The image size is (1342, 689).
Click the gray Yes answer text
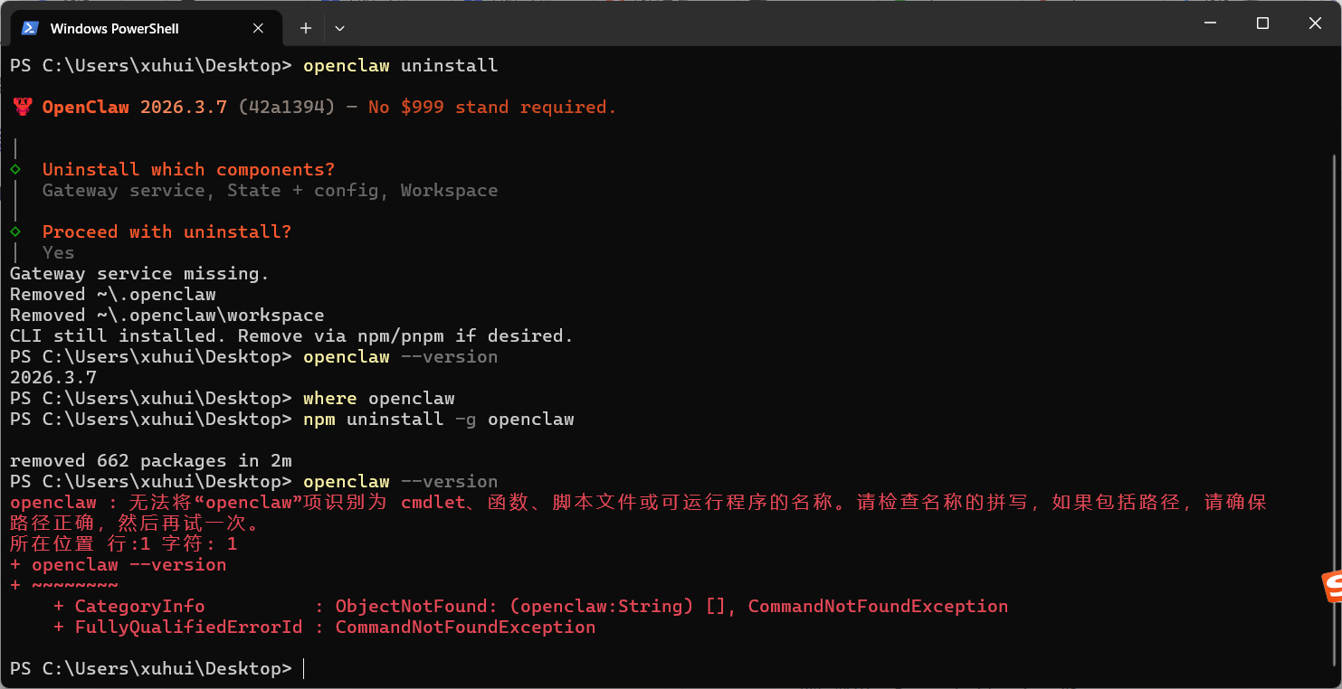tap(58, 253)
